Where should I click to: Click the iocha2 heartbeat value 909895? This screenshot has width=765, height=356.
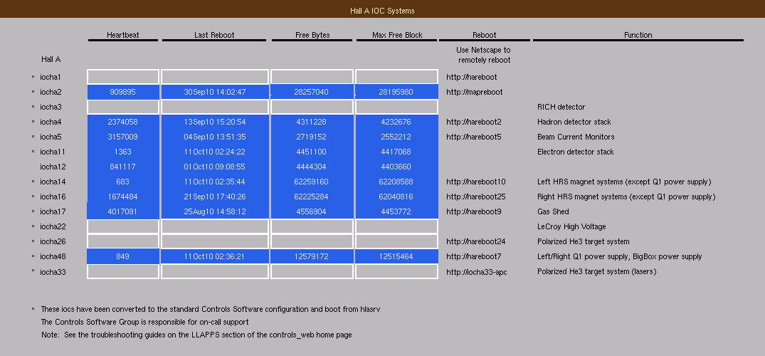tap(123, 92)
